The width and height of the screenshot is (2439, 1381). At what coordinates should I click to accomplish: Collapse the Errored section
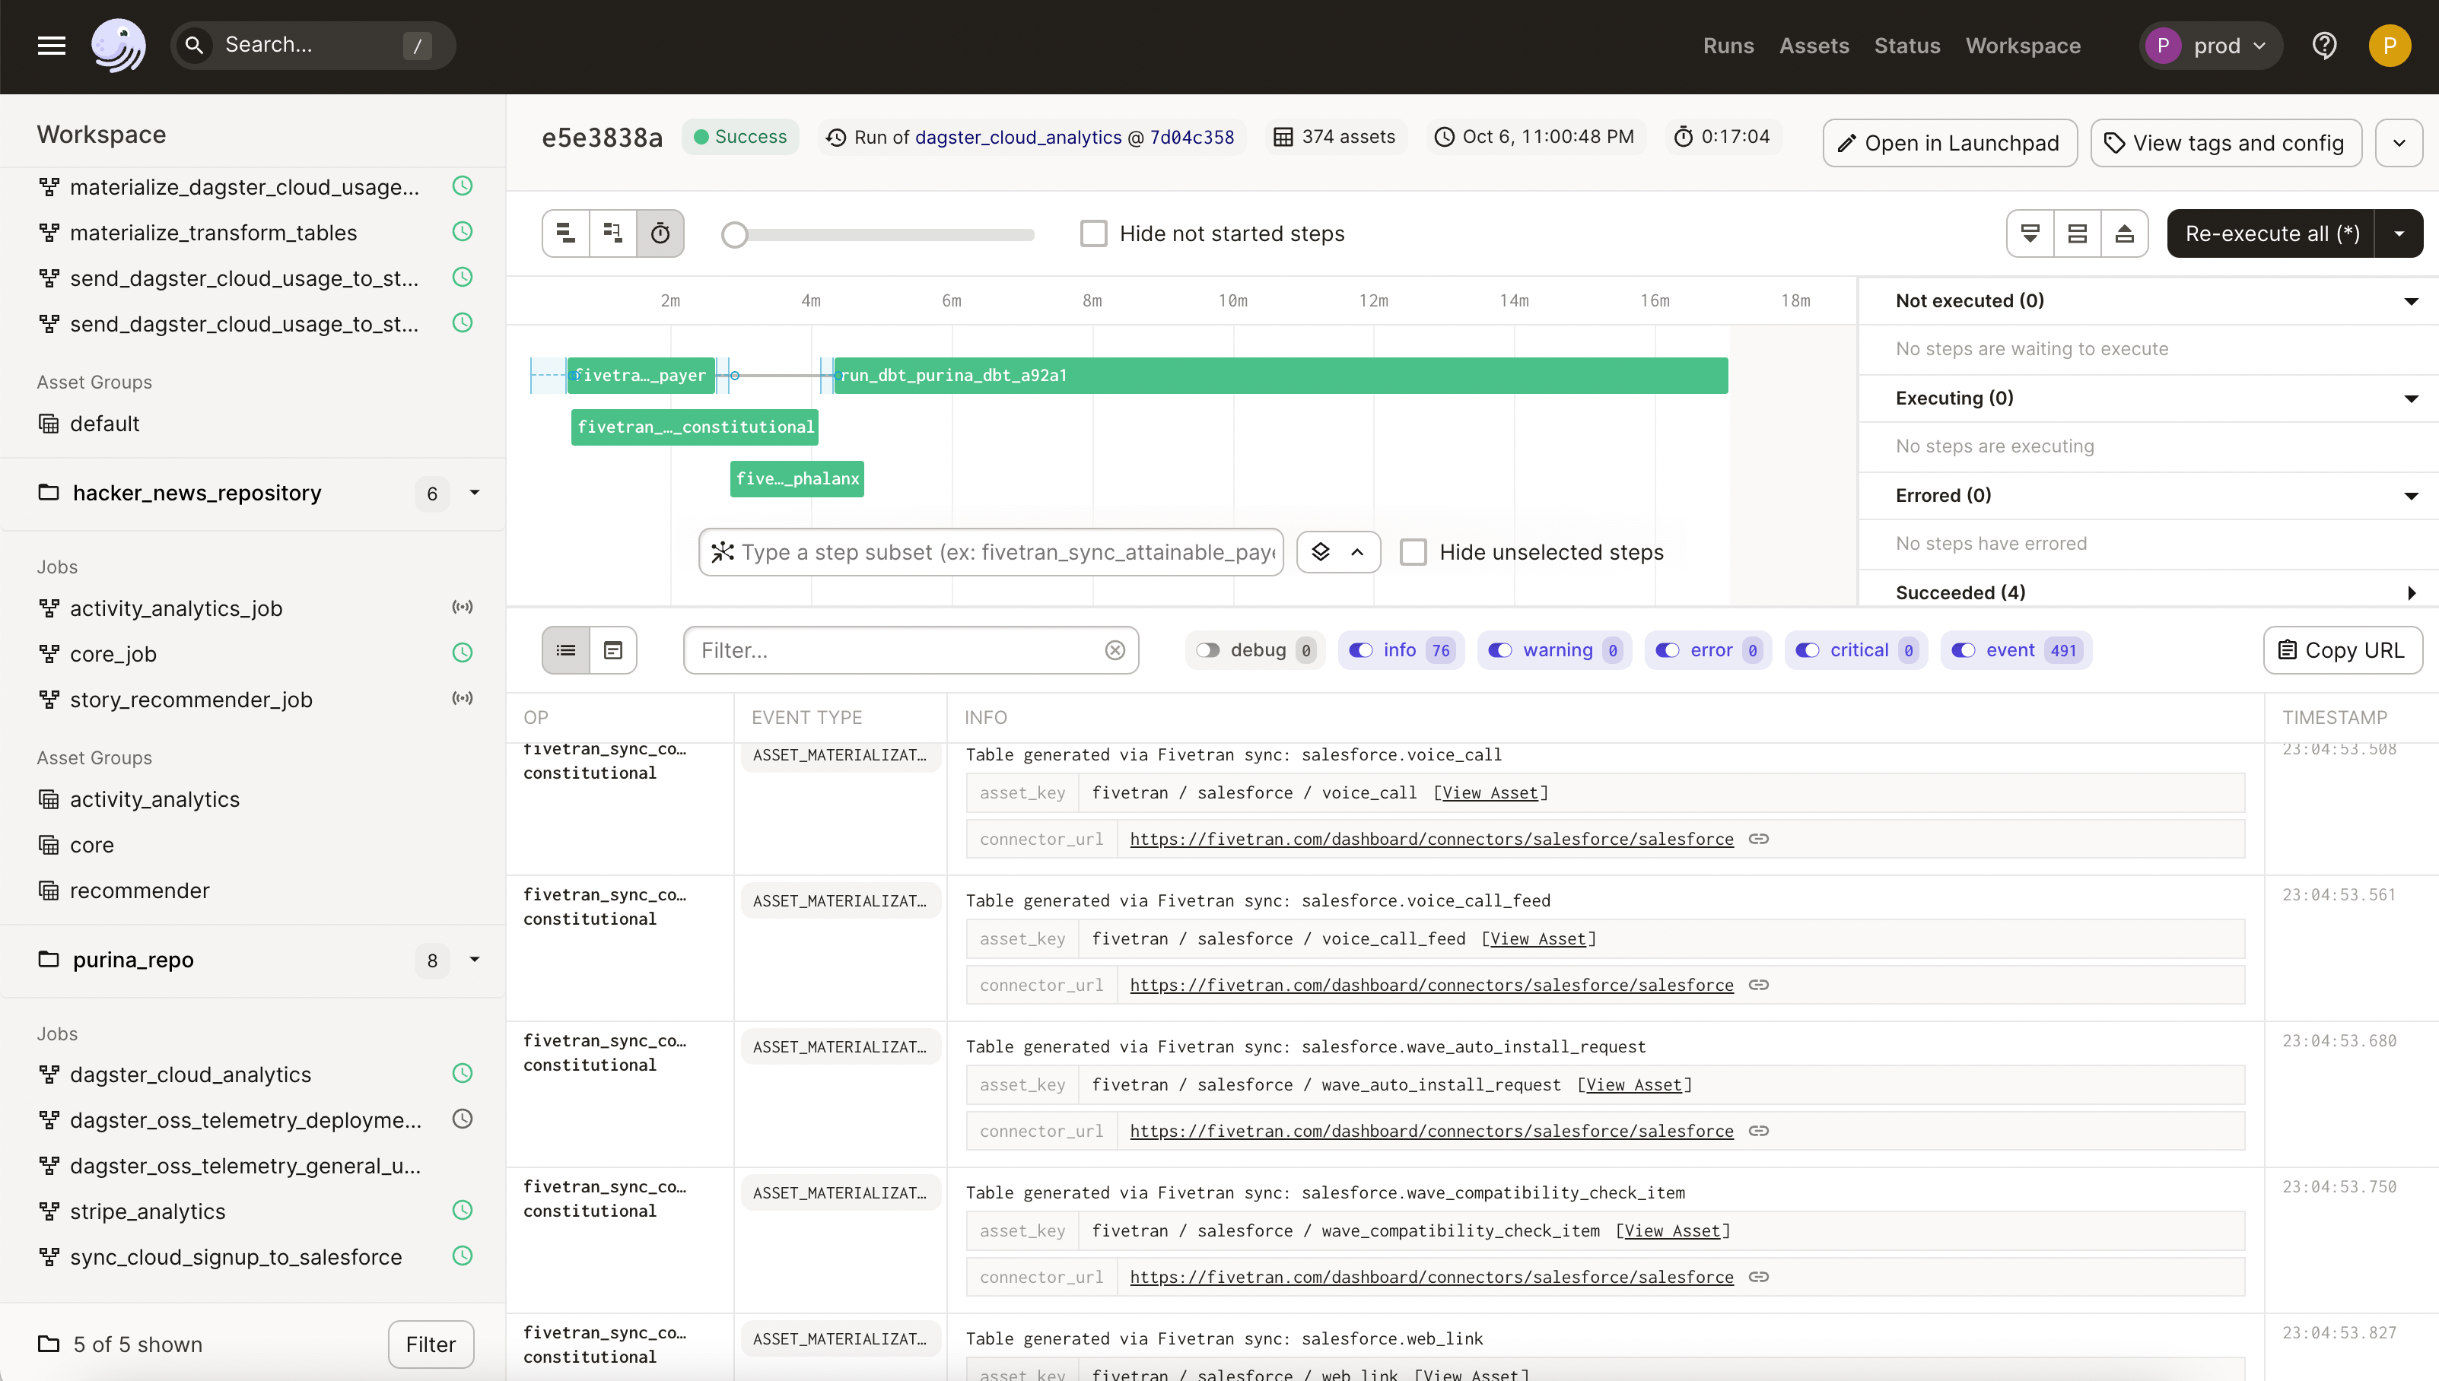[2411, 495]
